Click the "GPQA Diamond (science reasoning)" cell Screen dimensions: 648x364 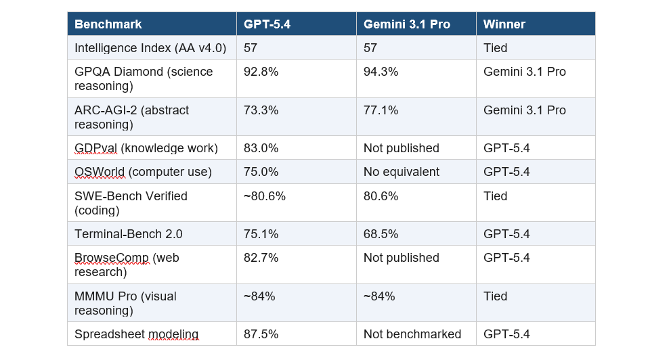[x=144, y=78]
